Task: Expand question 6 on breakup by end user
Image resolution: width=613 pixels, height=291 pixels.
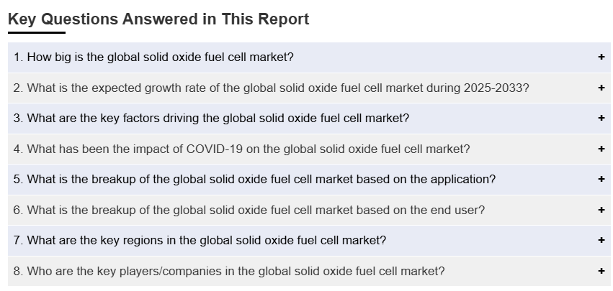Action: (x=249, y=210)
